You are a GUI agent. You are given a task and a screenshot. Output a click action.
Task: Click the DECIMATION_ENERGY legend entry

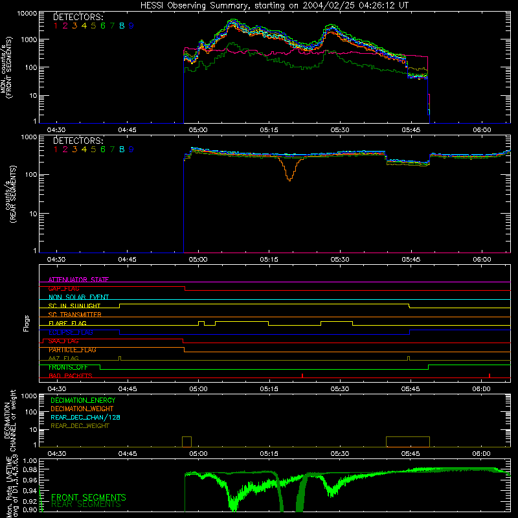[83, 400]
